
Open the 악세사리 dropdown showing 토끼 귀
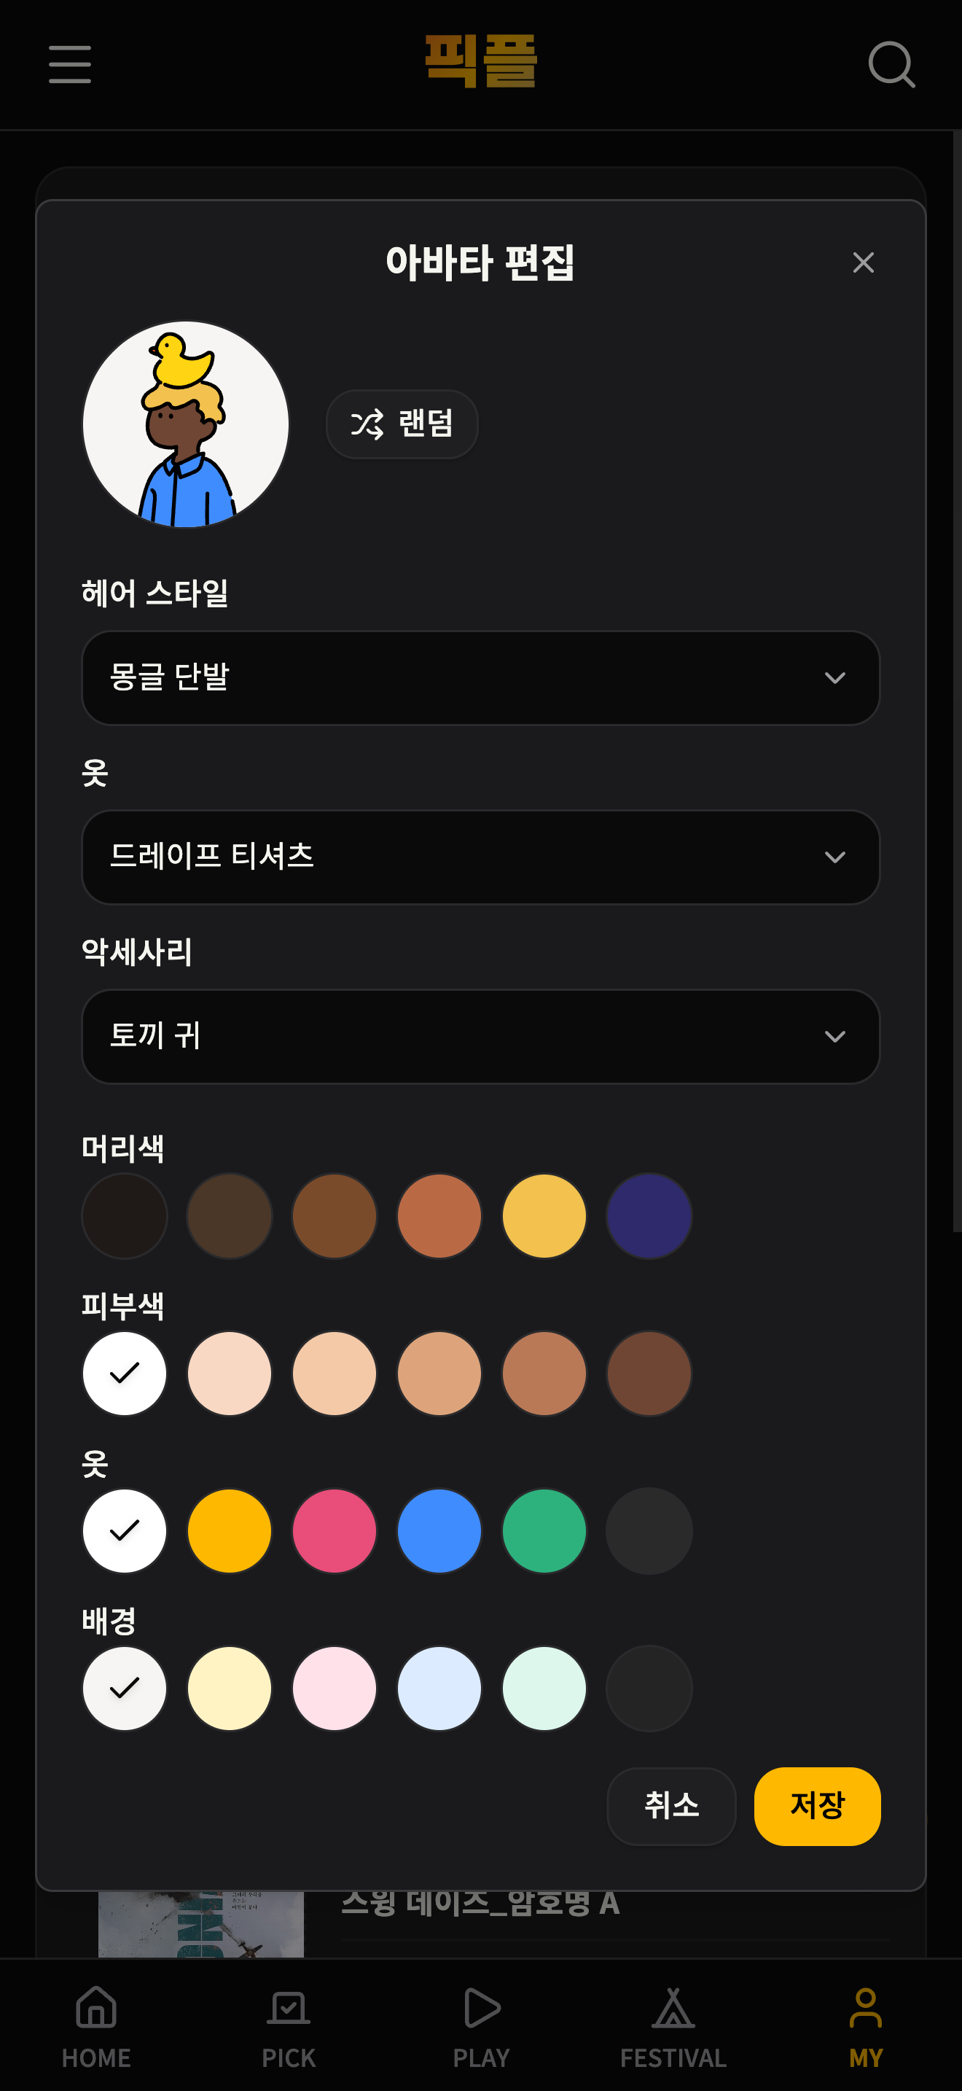pyautogui.click(x=481, y=1037)
